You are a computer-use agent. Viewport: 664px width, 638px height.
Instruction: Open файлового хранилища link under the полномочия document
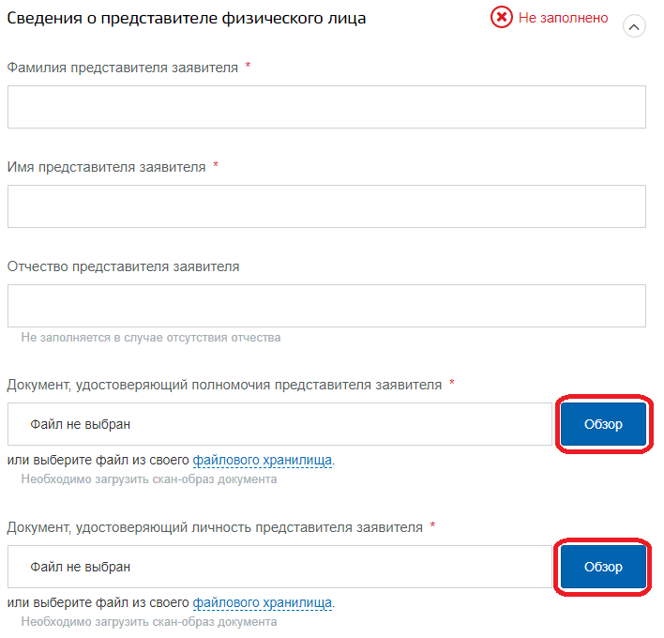(262, 460)
